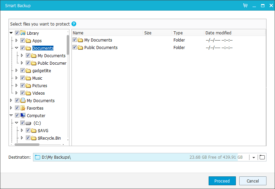Sort file list by Date modified column
The height and width of the screenshot is (189, 275).
(x=234, y=33)
